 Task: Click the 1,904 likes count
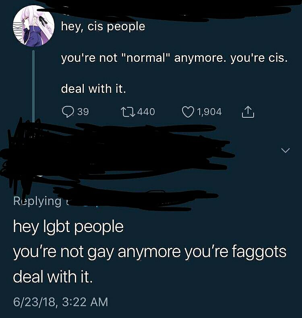(209, 112)
